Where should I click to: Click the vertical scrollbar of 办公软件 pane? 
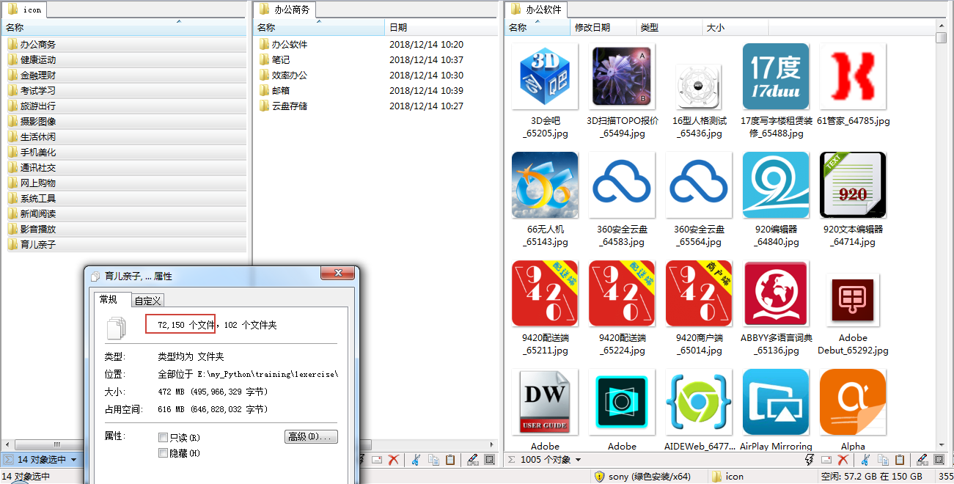pyautogui.click(x=942, y=235)
